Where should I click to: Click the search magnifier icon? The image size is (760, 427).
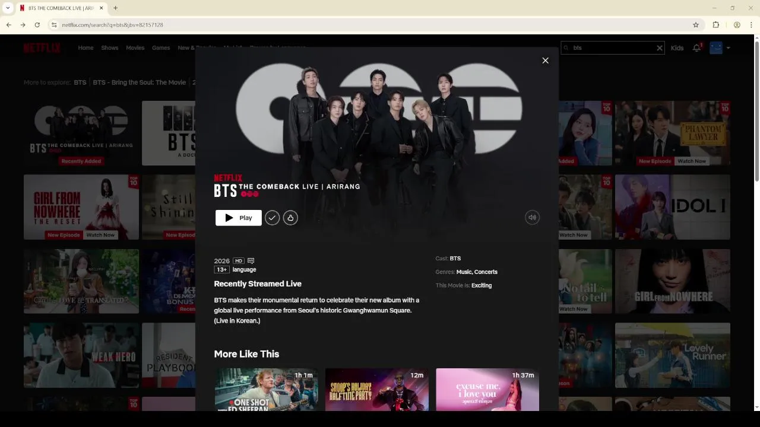tap(566, 48)
